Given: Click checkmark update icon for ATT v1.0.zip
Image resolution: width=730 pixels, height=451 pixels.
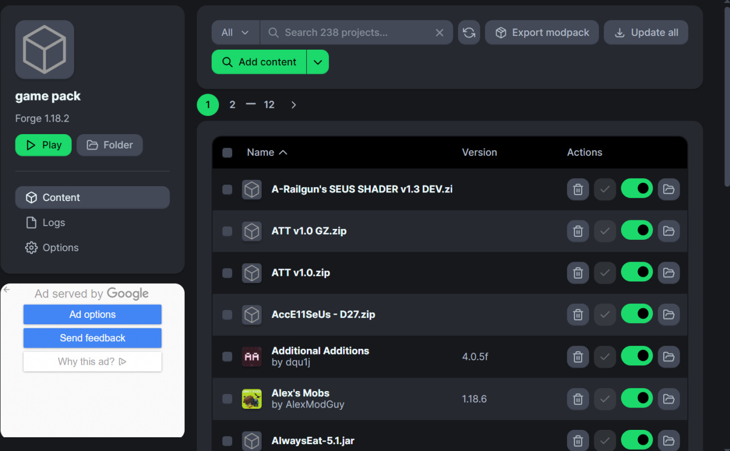Looking at the screenshot, I should (605, 273).
